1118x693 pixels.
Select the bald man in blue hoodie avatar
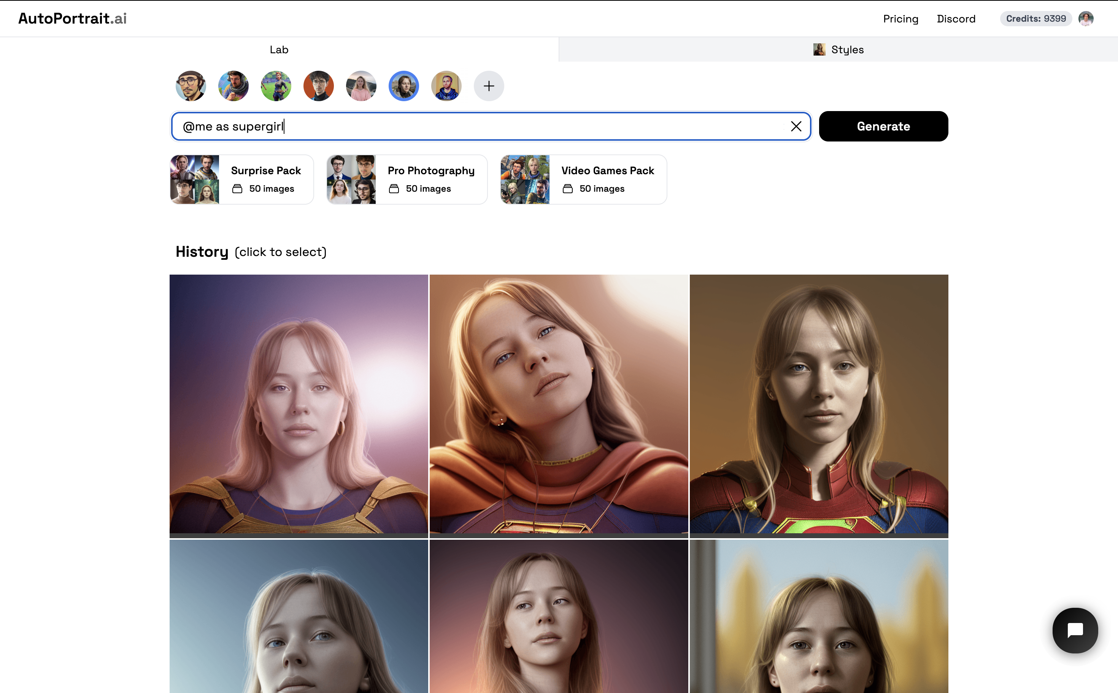pos(446,86)
